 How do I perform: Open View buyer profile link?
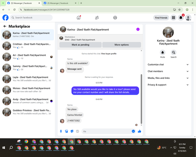pyautogui.click(x=109, y=54)
